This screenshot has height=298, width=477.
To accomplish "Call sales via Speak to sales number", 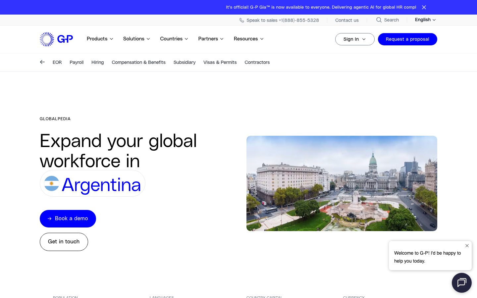I will pos(283,20).
